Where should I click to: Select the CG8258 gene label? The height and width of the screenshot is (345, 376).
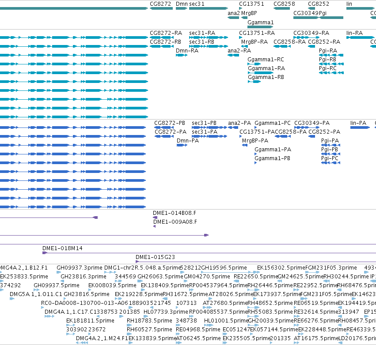(284, 4)
